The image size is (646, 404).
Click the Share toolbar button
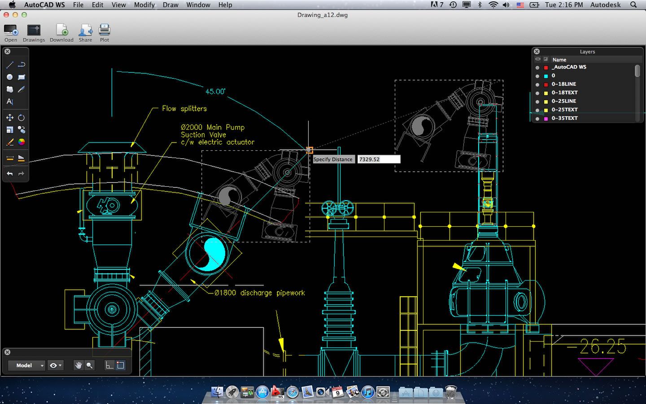tap(85, 33)
